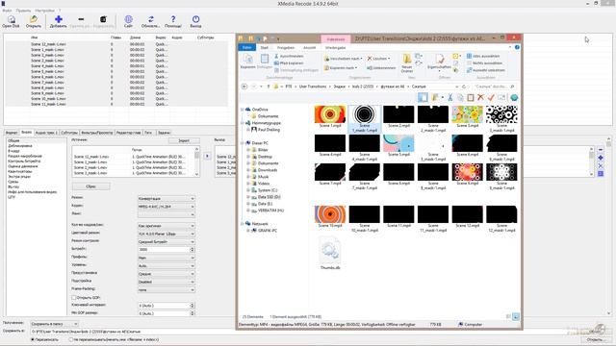Click orange checkmark icon in Explorer toolbar

tap(491, 97)
